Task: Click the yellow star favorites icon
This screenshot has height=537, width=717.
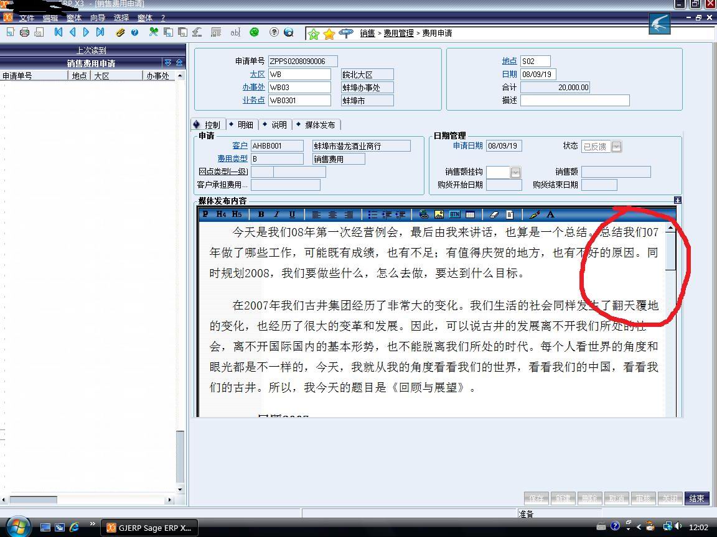Action: pos(329,34)
